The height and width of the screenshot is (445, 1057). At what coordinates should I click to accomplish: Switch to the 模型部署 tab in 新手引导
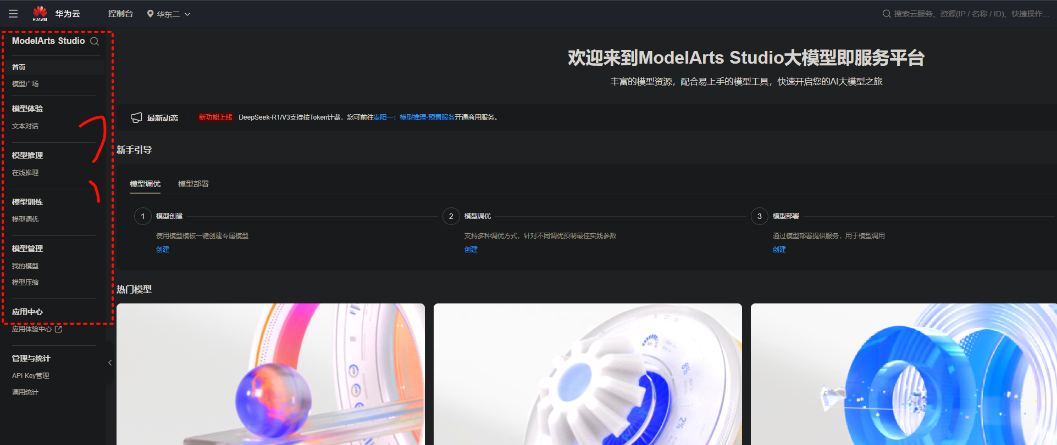[x=193, y=184]
